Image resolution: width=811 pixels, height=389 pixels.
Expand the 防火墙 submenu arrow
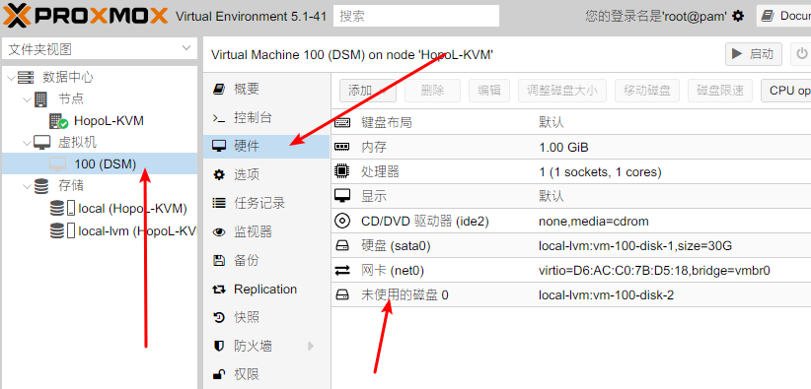pyautogui.click(x=311, y=346)
